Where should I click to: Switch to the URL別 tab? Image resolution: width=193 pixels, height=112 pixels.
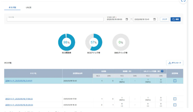28,7
